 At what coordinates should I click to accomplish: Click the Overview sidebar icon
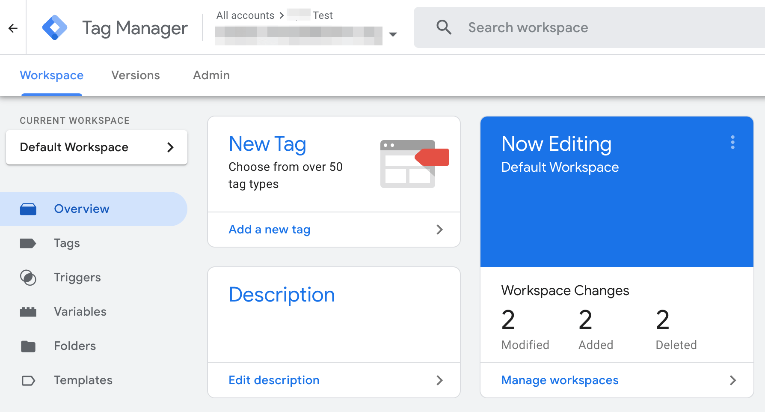click(x=28, y=209)
